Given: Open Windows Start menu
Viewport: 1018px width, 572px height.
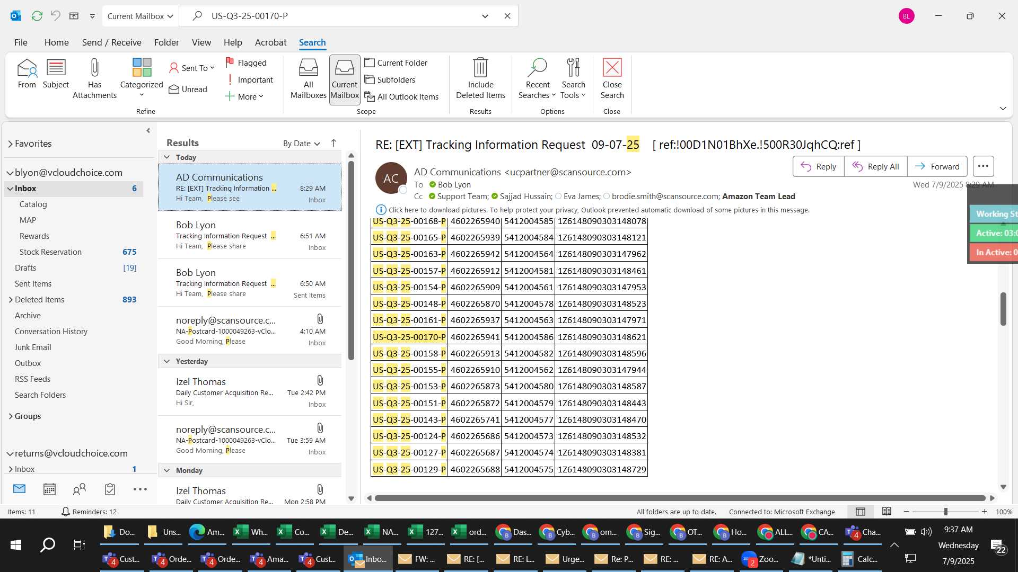Looking at the screenshot, I should pos(16,544).
